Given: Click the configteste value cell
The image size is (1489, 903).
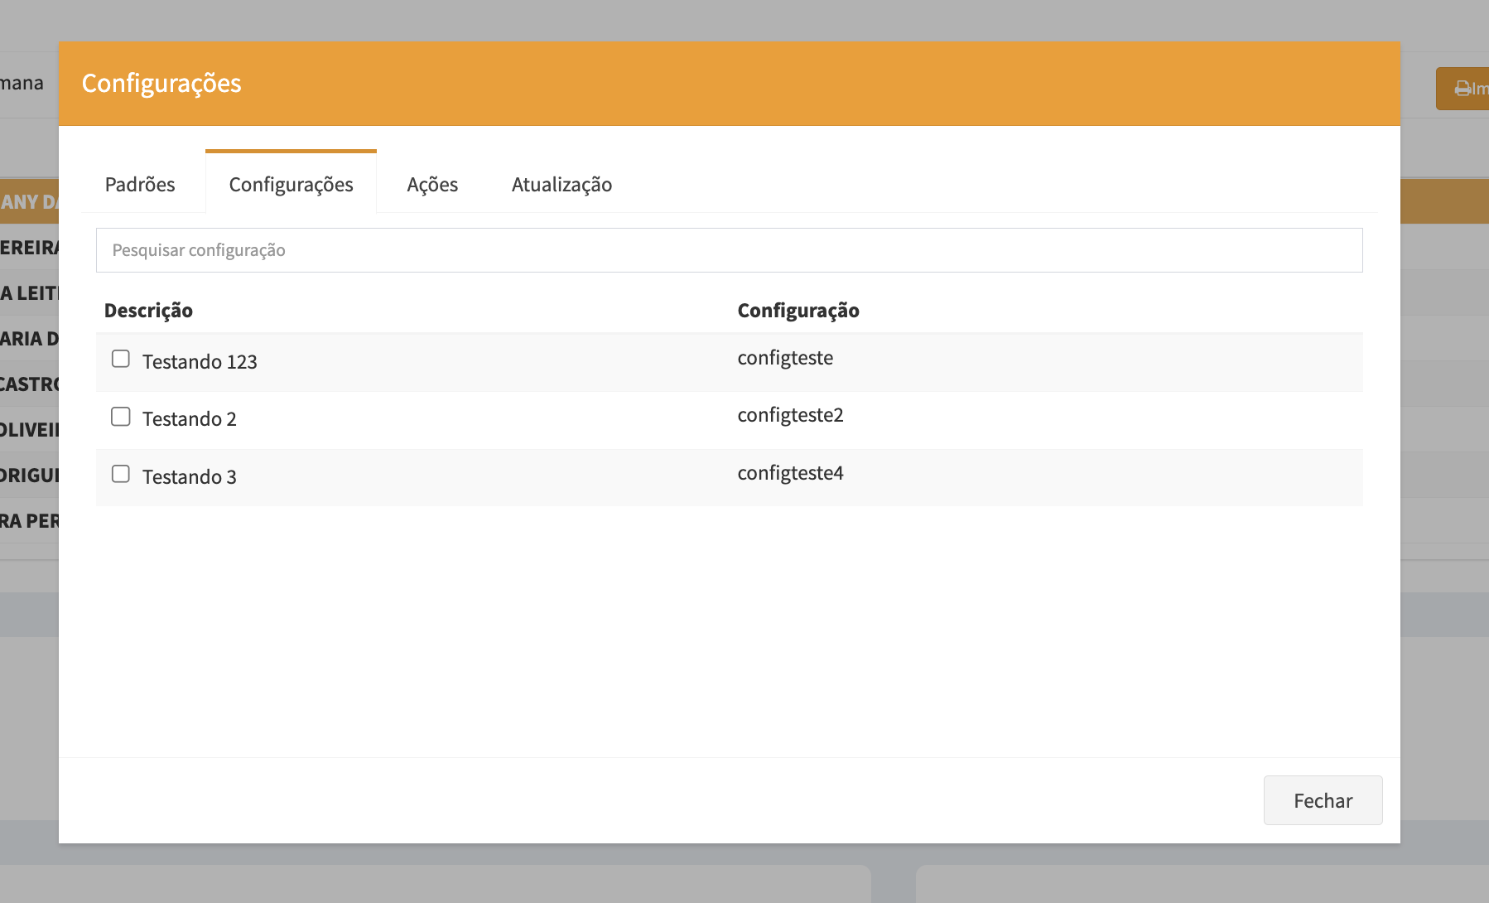Looking at the screenshot, I should point(785,358).
